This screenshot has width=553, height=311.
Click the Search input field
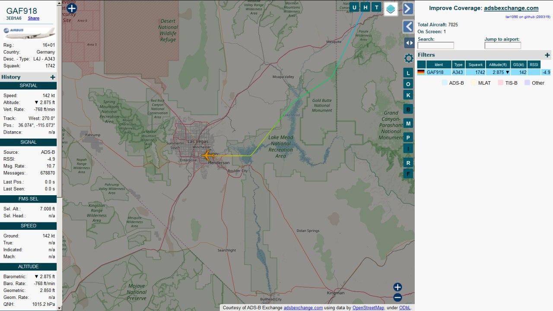tap(435, 45)
